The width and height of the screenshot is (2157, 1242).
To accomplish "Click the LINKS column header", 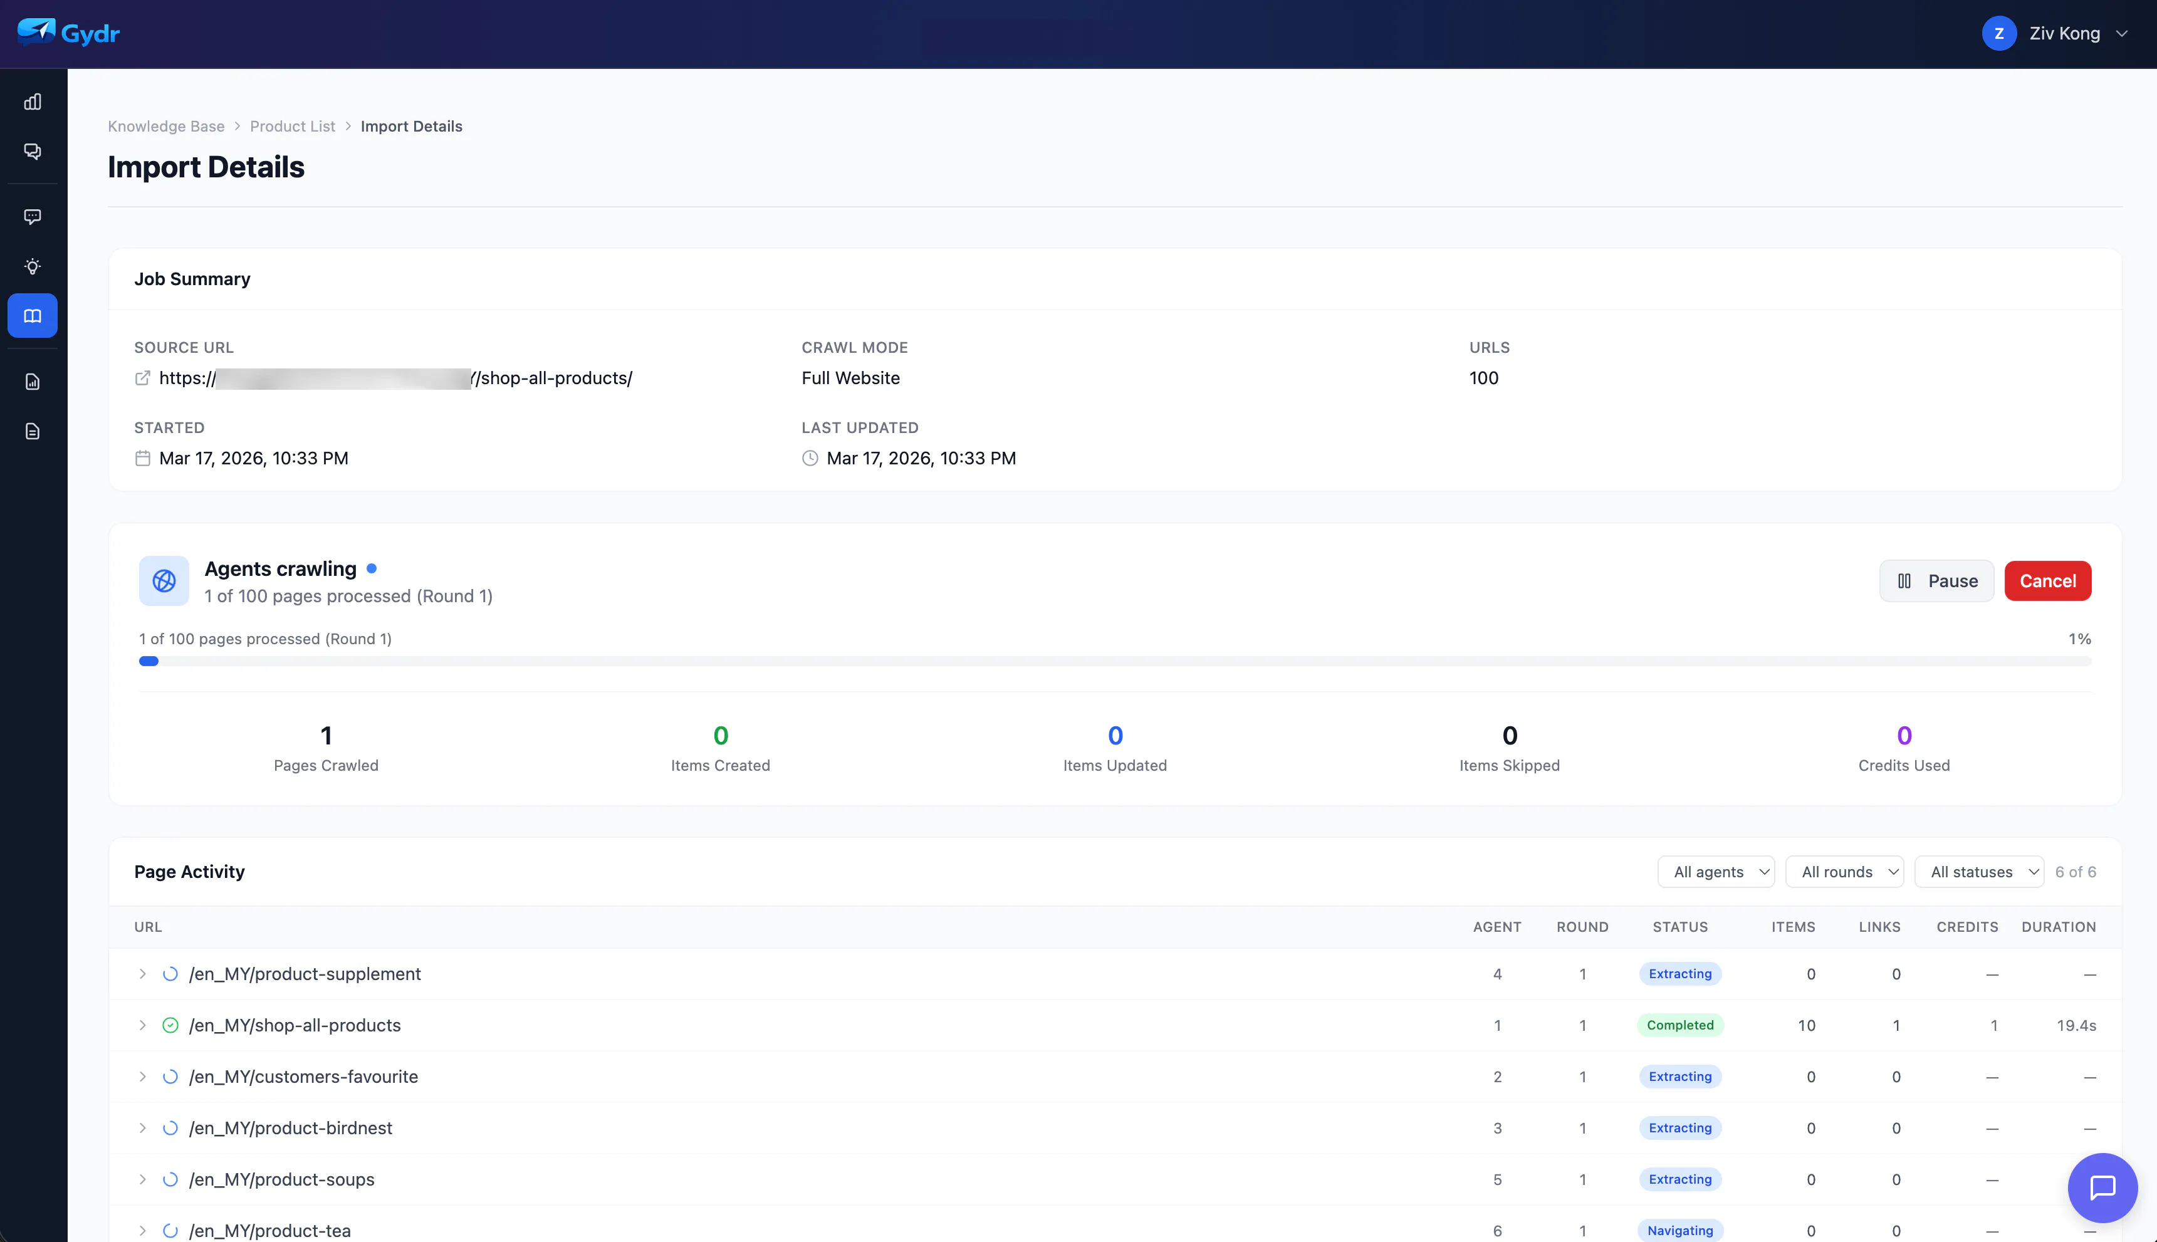I will (1879, 927).
